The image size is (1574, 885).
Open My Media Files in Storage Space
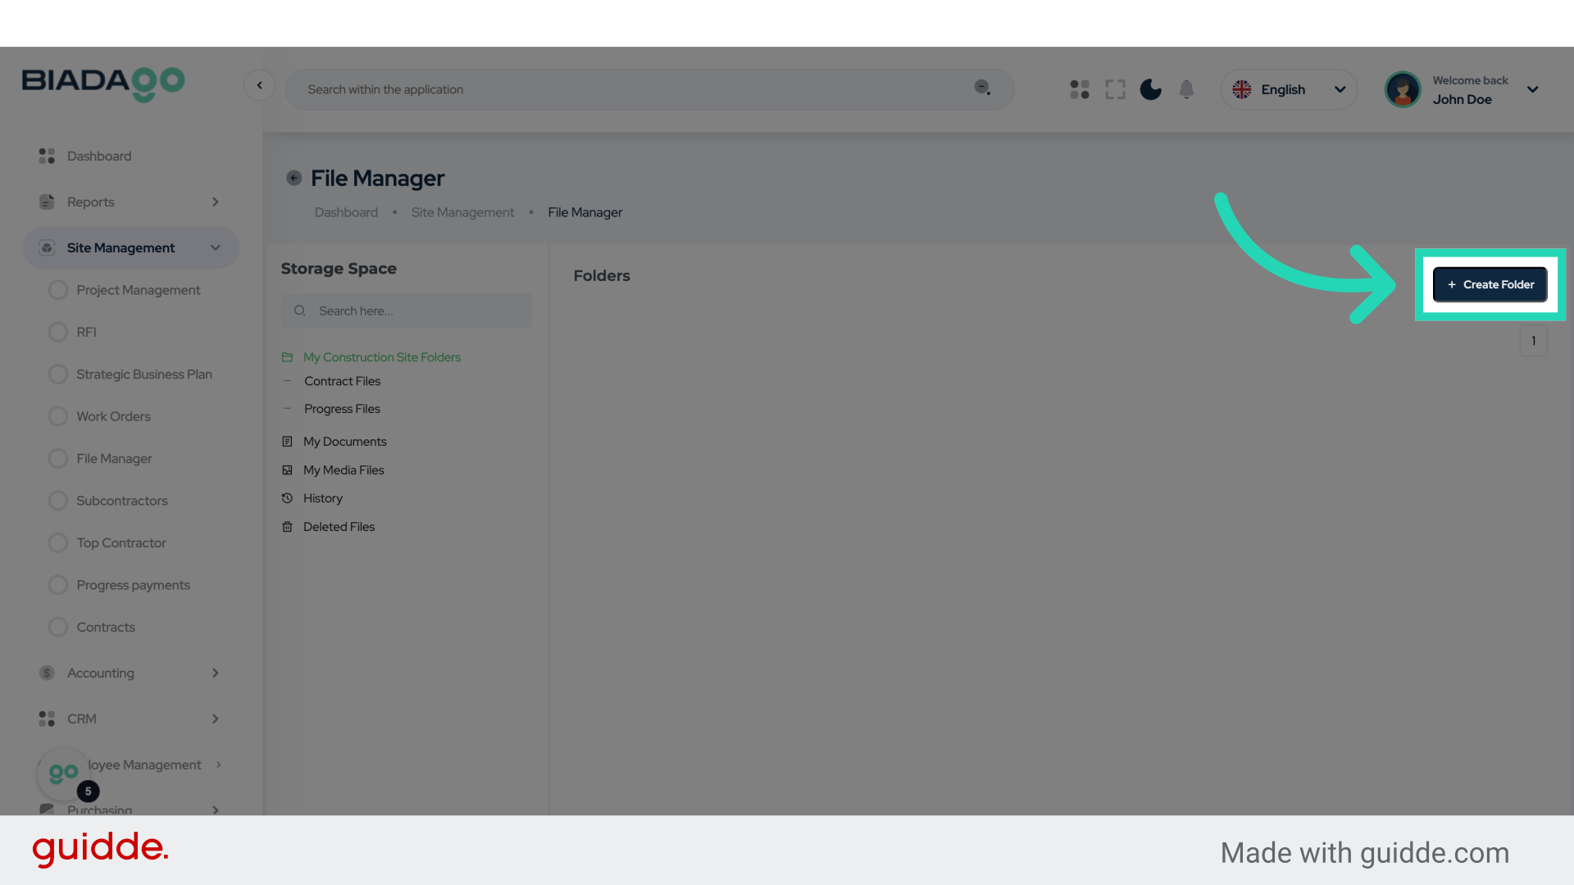tap(343, 470)
